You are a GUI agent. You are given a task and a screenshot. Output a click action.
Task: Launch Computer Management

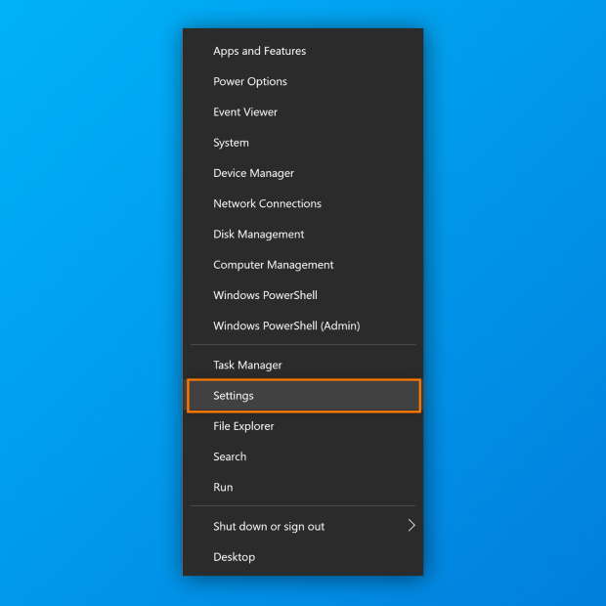(x=273, y=265)
